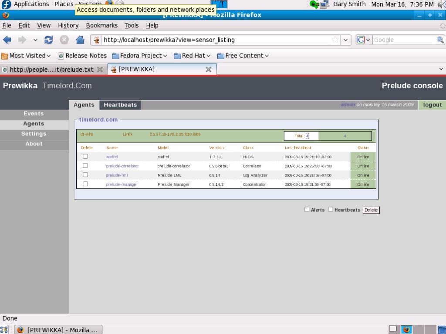
Task: Open the Edit menu
Action: click(x=24, y=26)
